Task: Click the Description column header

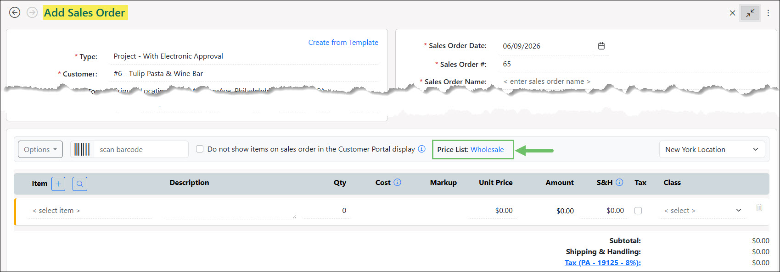Action: tap(189, 182)
